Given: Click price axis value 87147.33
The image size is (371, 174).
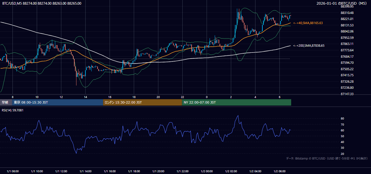Looking at the screenshot, I should (347, 94).
